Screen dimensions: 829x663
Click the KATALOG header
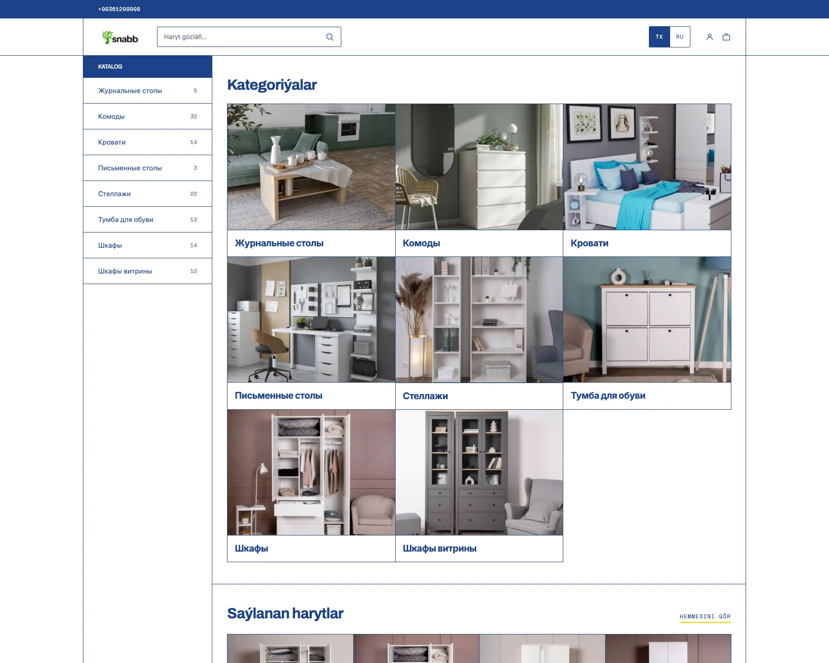[x=147, y=67]
